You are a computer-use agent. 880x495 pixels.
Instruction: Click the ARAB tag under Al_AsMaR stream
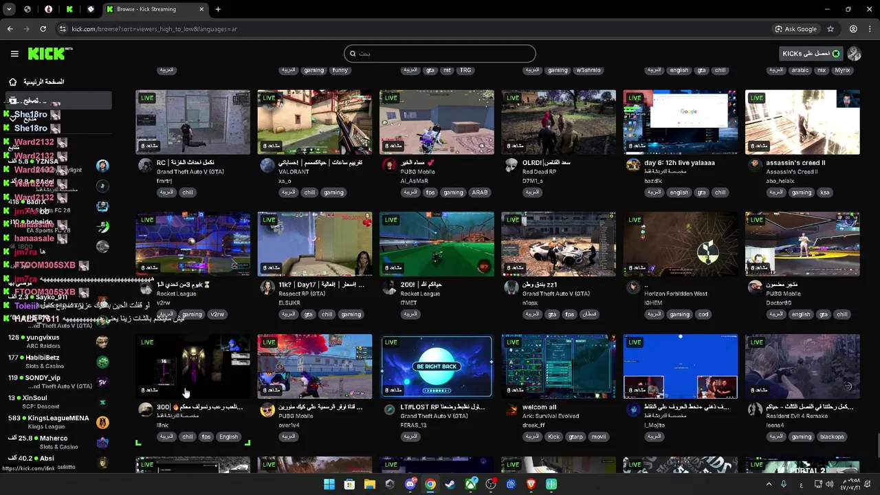click(479, 192)
